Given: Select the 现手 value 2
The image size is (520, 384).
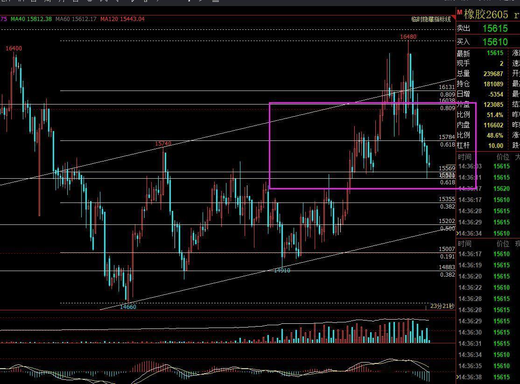Looking at the screenshot, I should (x=501, y=63).
